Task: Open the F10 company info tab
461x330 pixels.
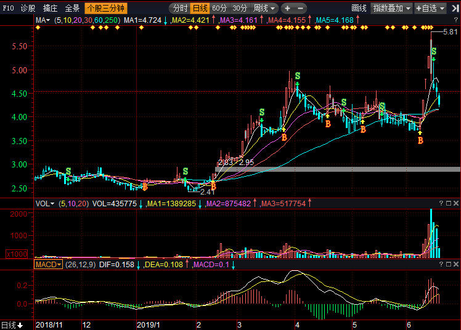Action: [8, 9]
